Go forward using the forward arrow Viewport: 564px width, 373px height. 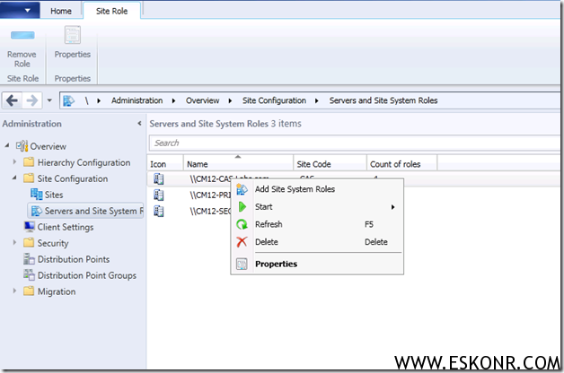32,100
